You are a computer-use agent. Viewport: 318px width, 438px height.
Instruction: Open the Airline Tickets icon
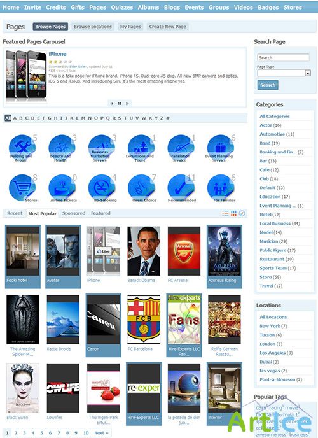coord(62,188)
